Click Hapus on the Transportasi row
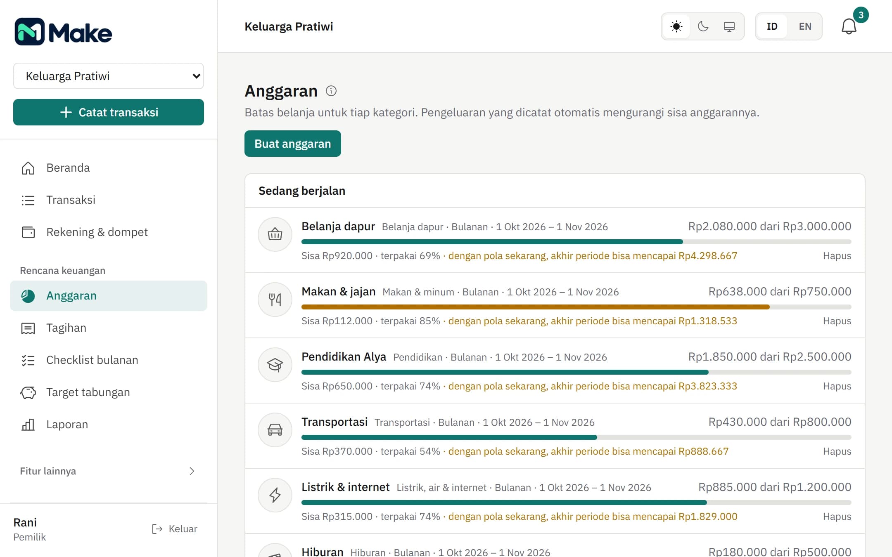Viewport: 892px width, 557px height. click(x=837, y=451)
